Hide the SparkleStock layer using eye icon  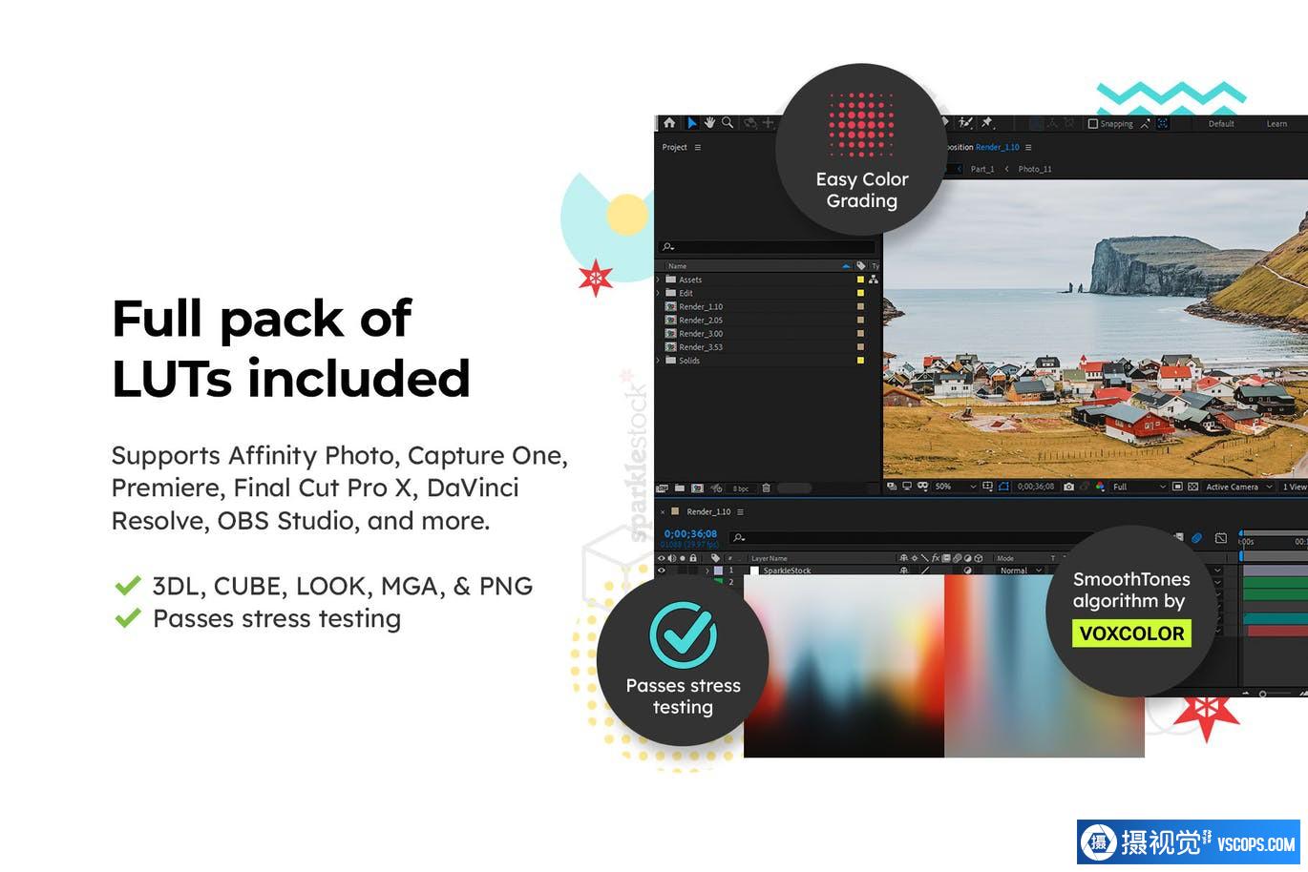pyautogui.click(x=662, y=571)
